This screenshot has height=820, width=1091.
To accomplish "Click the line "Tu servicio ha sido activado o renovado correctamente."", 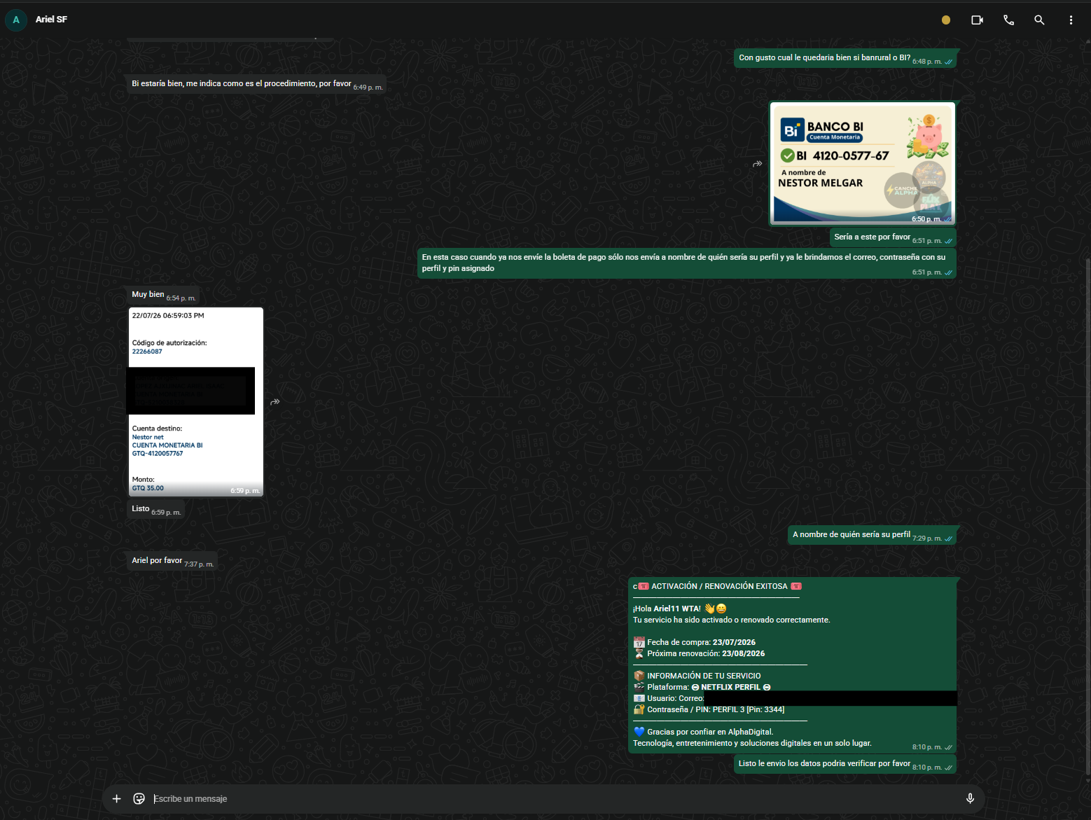I will tap(732, 620).
